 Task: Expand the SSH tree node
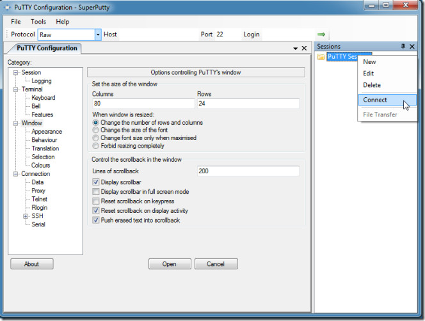[26, 216]
